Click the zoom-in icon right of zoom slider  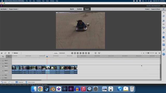[x=156, y=53]
